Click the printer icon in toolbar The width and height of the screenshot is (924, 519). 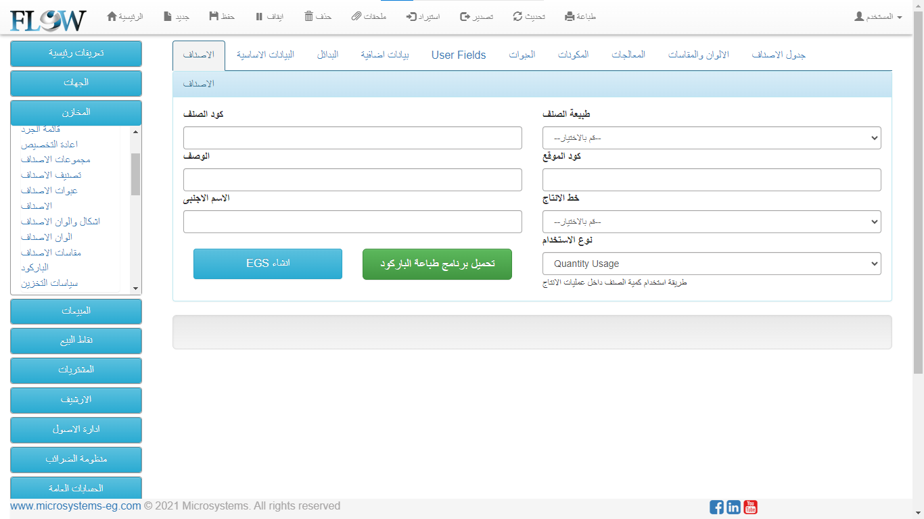click(x=570, y=16)
